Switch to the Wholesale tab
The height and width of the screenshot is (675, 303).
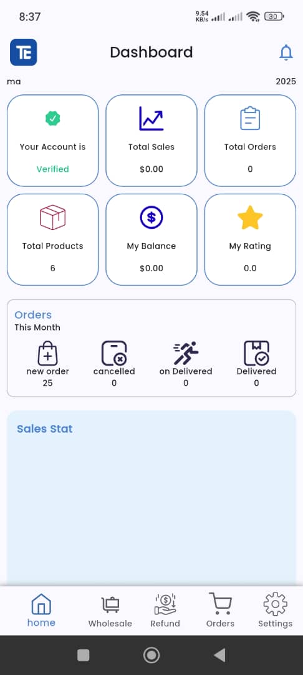(110, 611)
